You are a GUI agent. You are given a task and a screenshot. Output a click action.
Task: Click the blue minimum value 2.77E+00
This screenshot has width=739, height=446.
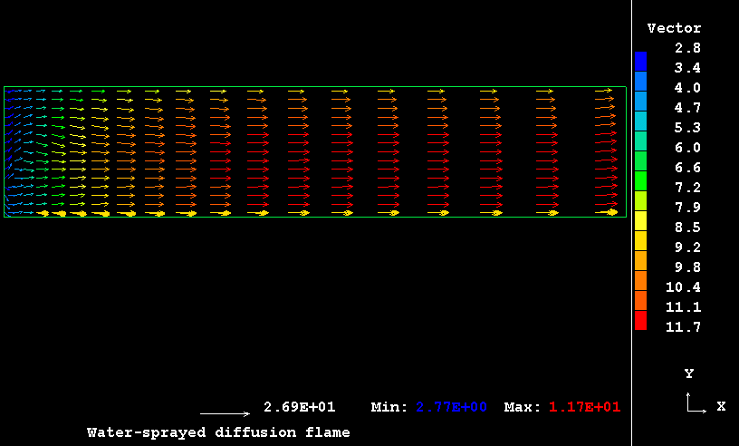451,407
